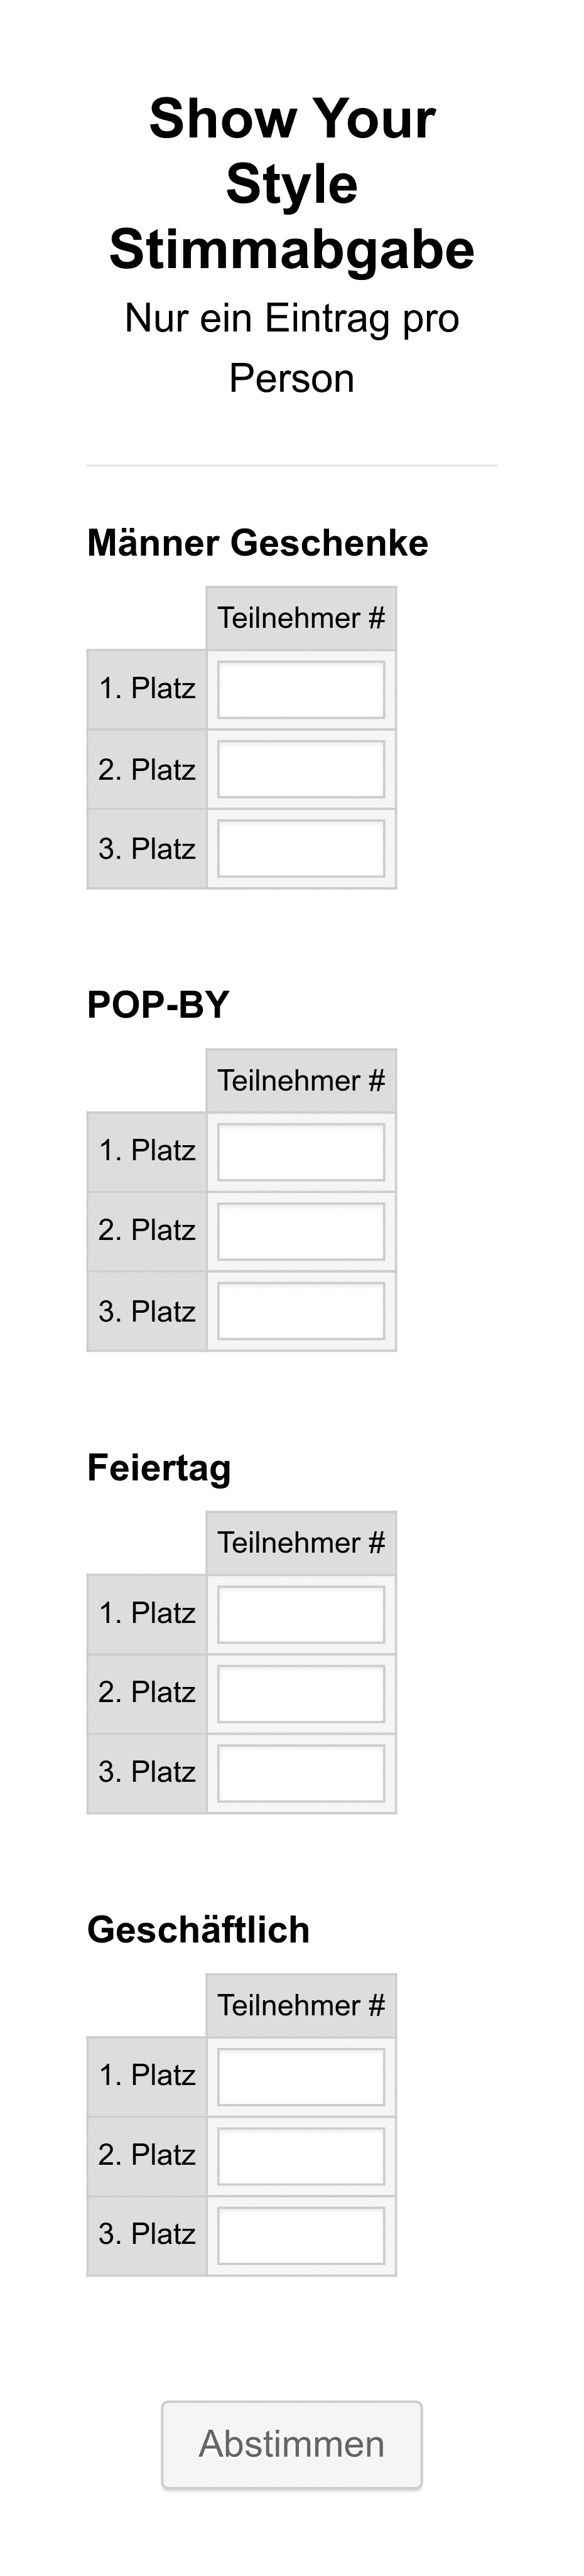Click Teilnehmer # header under Männer Geschenke
Screen dimensions: 584x2576
click(x=301, y=618)
